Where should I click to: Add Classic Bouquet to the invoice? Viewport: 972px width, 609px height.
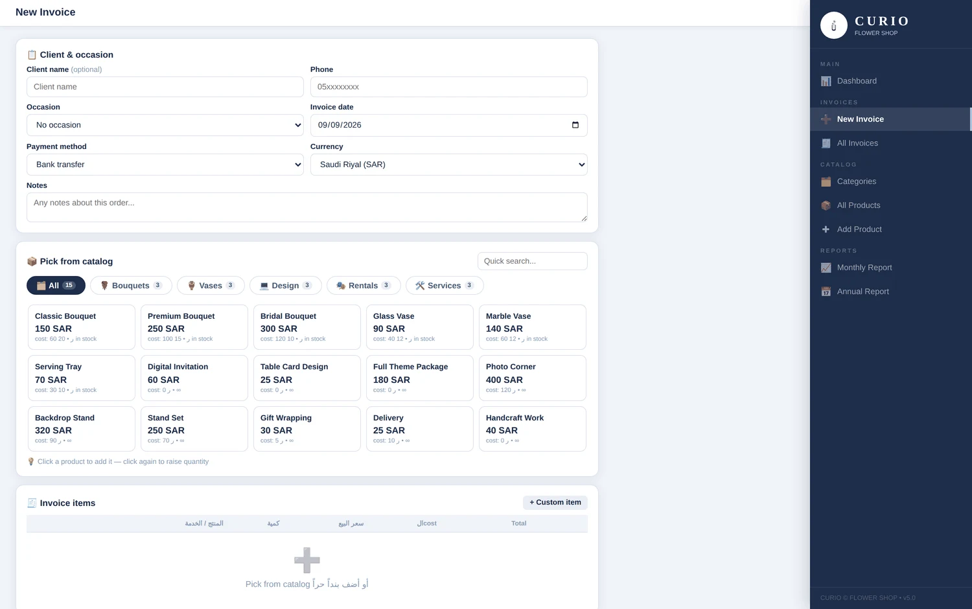pos(82,327)
